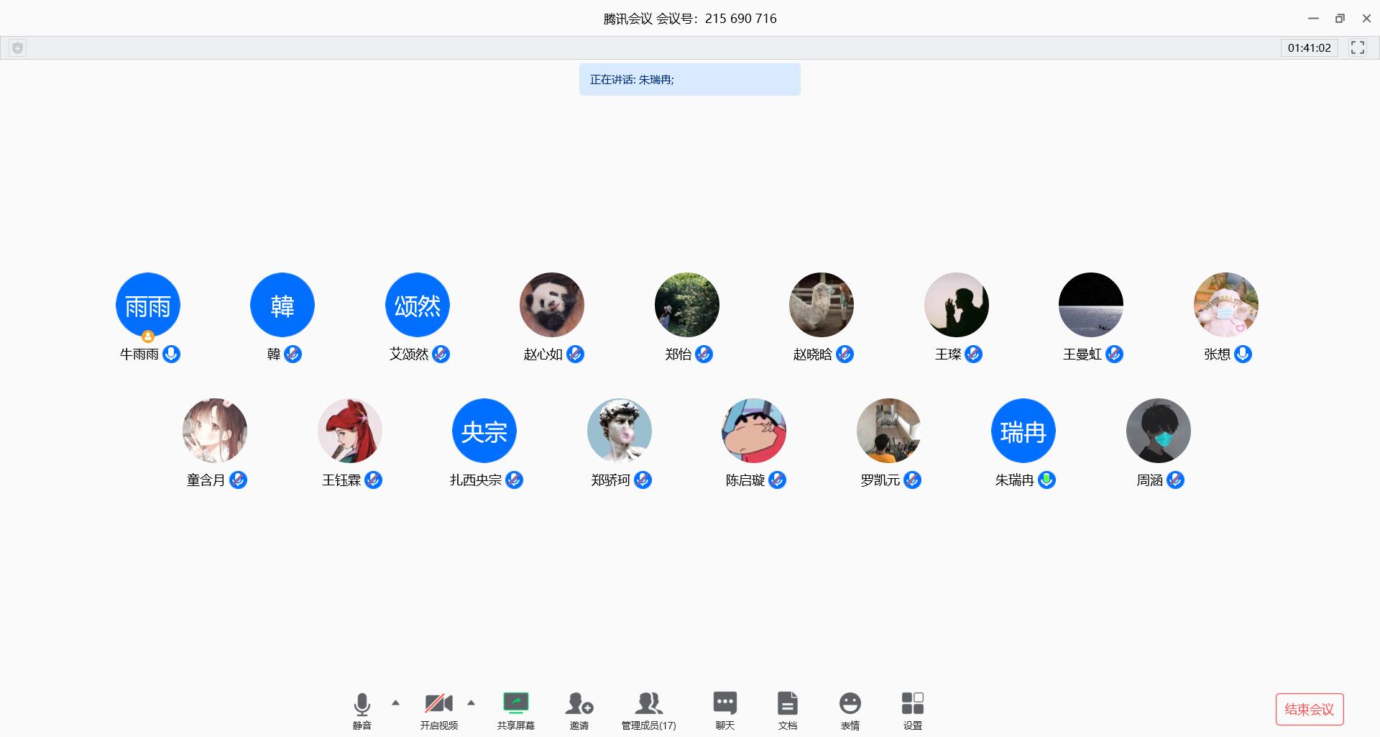Expand video options arrow beside 开启视频
The image size is (1380, 737).
tap(471, 702)
